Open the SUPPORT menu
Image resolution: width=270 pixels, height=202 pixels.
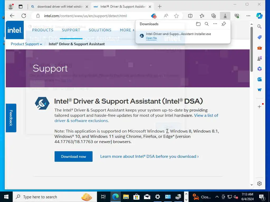point(71,30)
